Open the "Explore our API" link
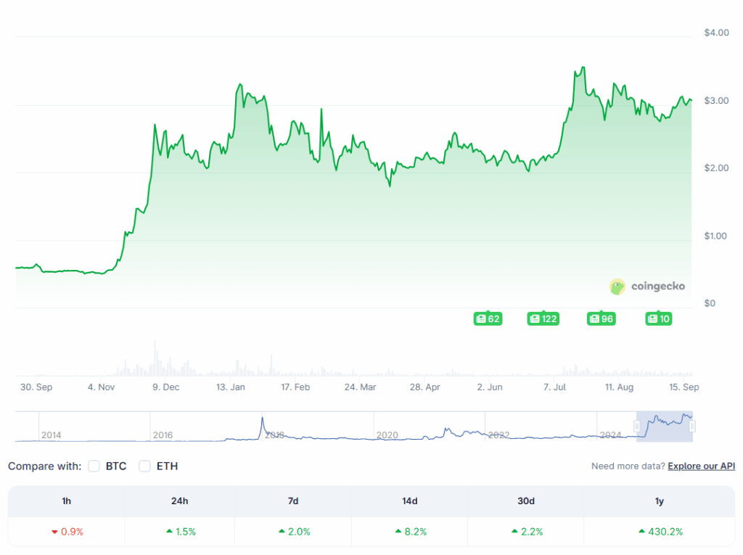 coord(701,466)
